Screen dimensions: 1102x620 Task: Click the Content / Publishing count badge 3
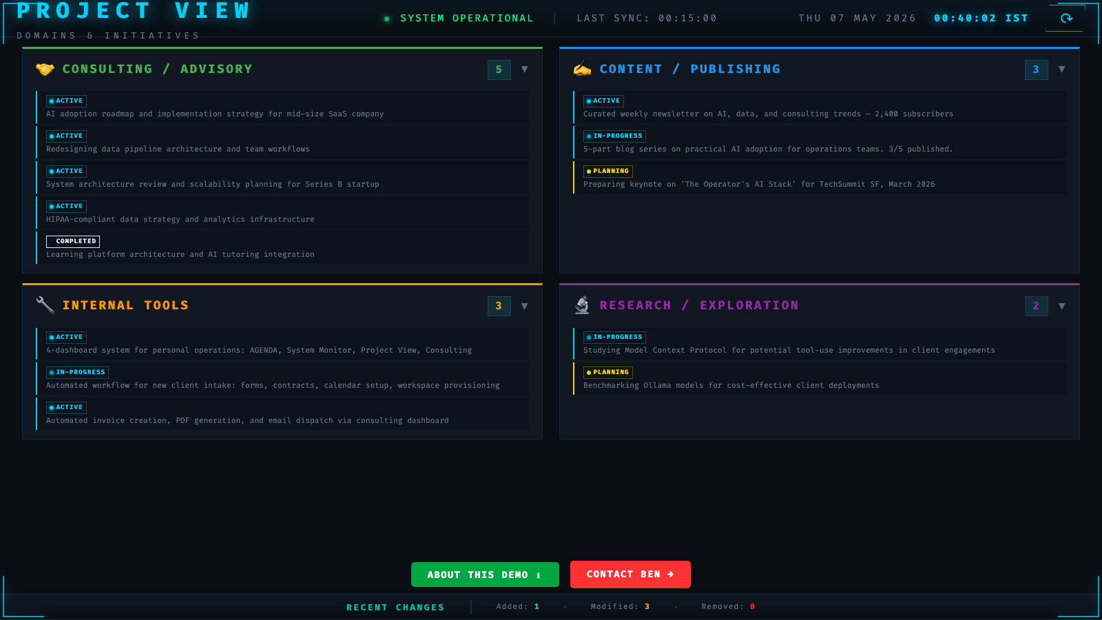tap(1037, 70)
